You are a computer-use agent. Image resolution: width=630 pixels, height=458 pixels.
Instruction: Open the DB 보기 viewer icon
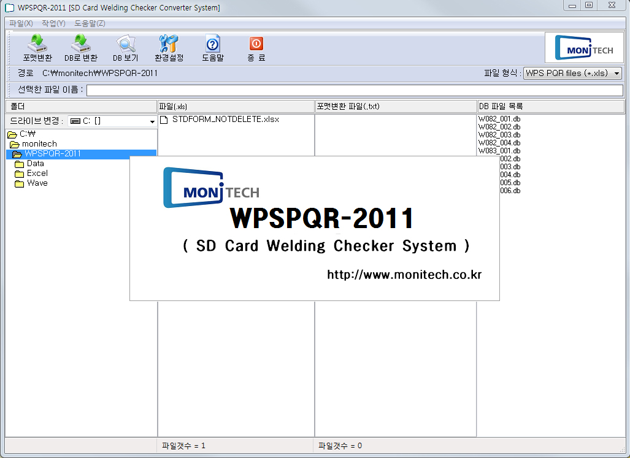tap(126, 43)
